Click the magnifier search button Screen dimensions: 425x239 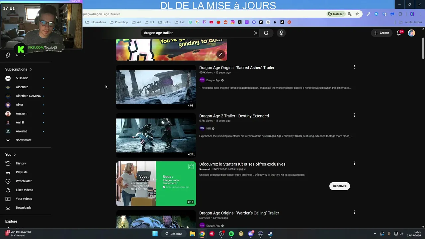pyautogui.click(x=266, y=33)
